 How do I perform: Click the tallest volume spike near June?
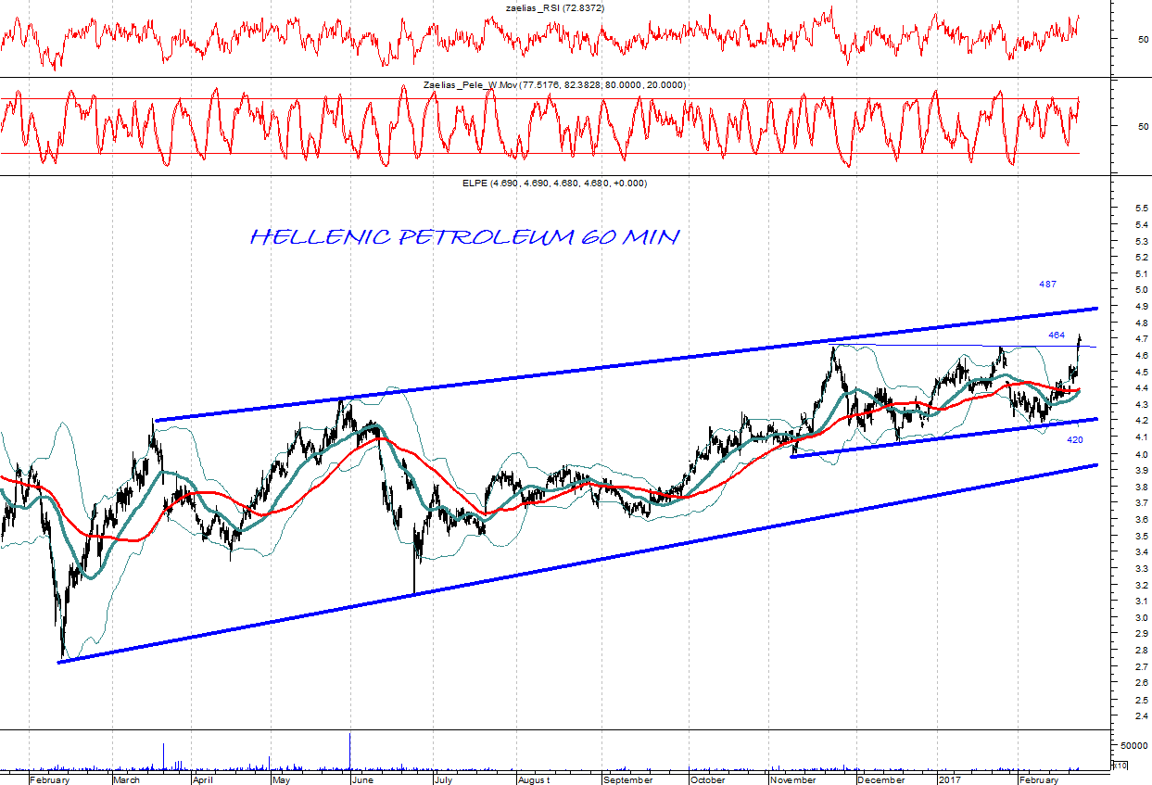pos(350,749)
